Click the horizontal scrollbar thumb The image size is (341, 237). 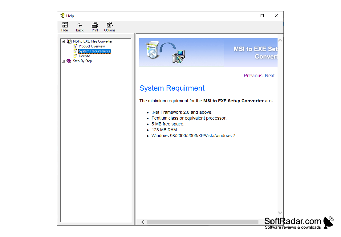pos(202,222)
